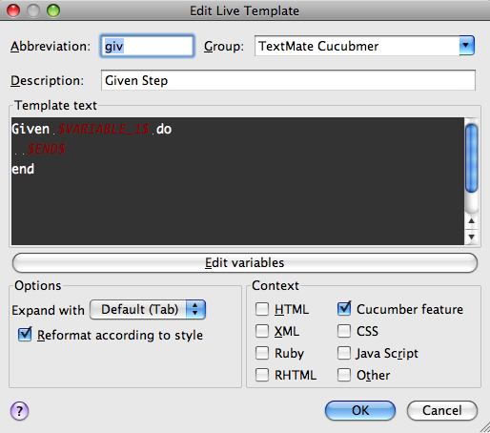Click into the Description field Given Step
490x433 pixels.
pyautogui.click(x=288, y=80)
